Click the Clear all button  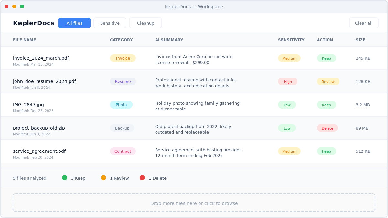(363, 23)
